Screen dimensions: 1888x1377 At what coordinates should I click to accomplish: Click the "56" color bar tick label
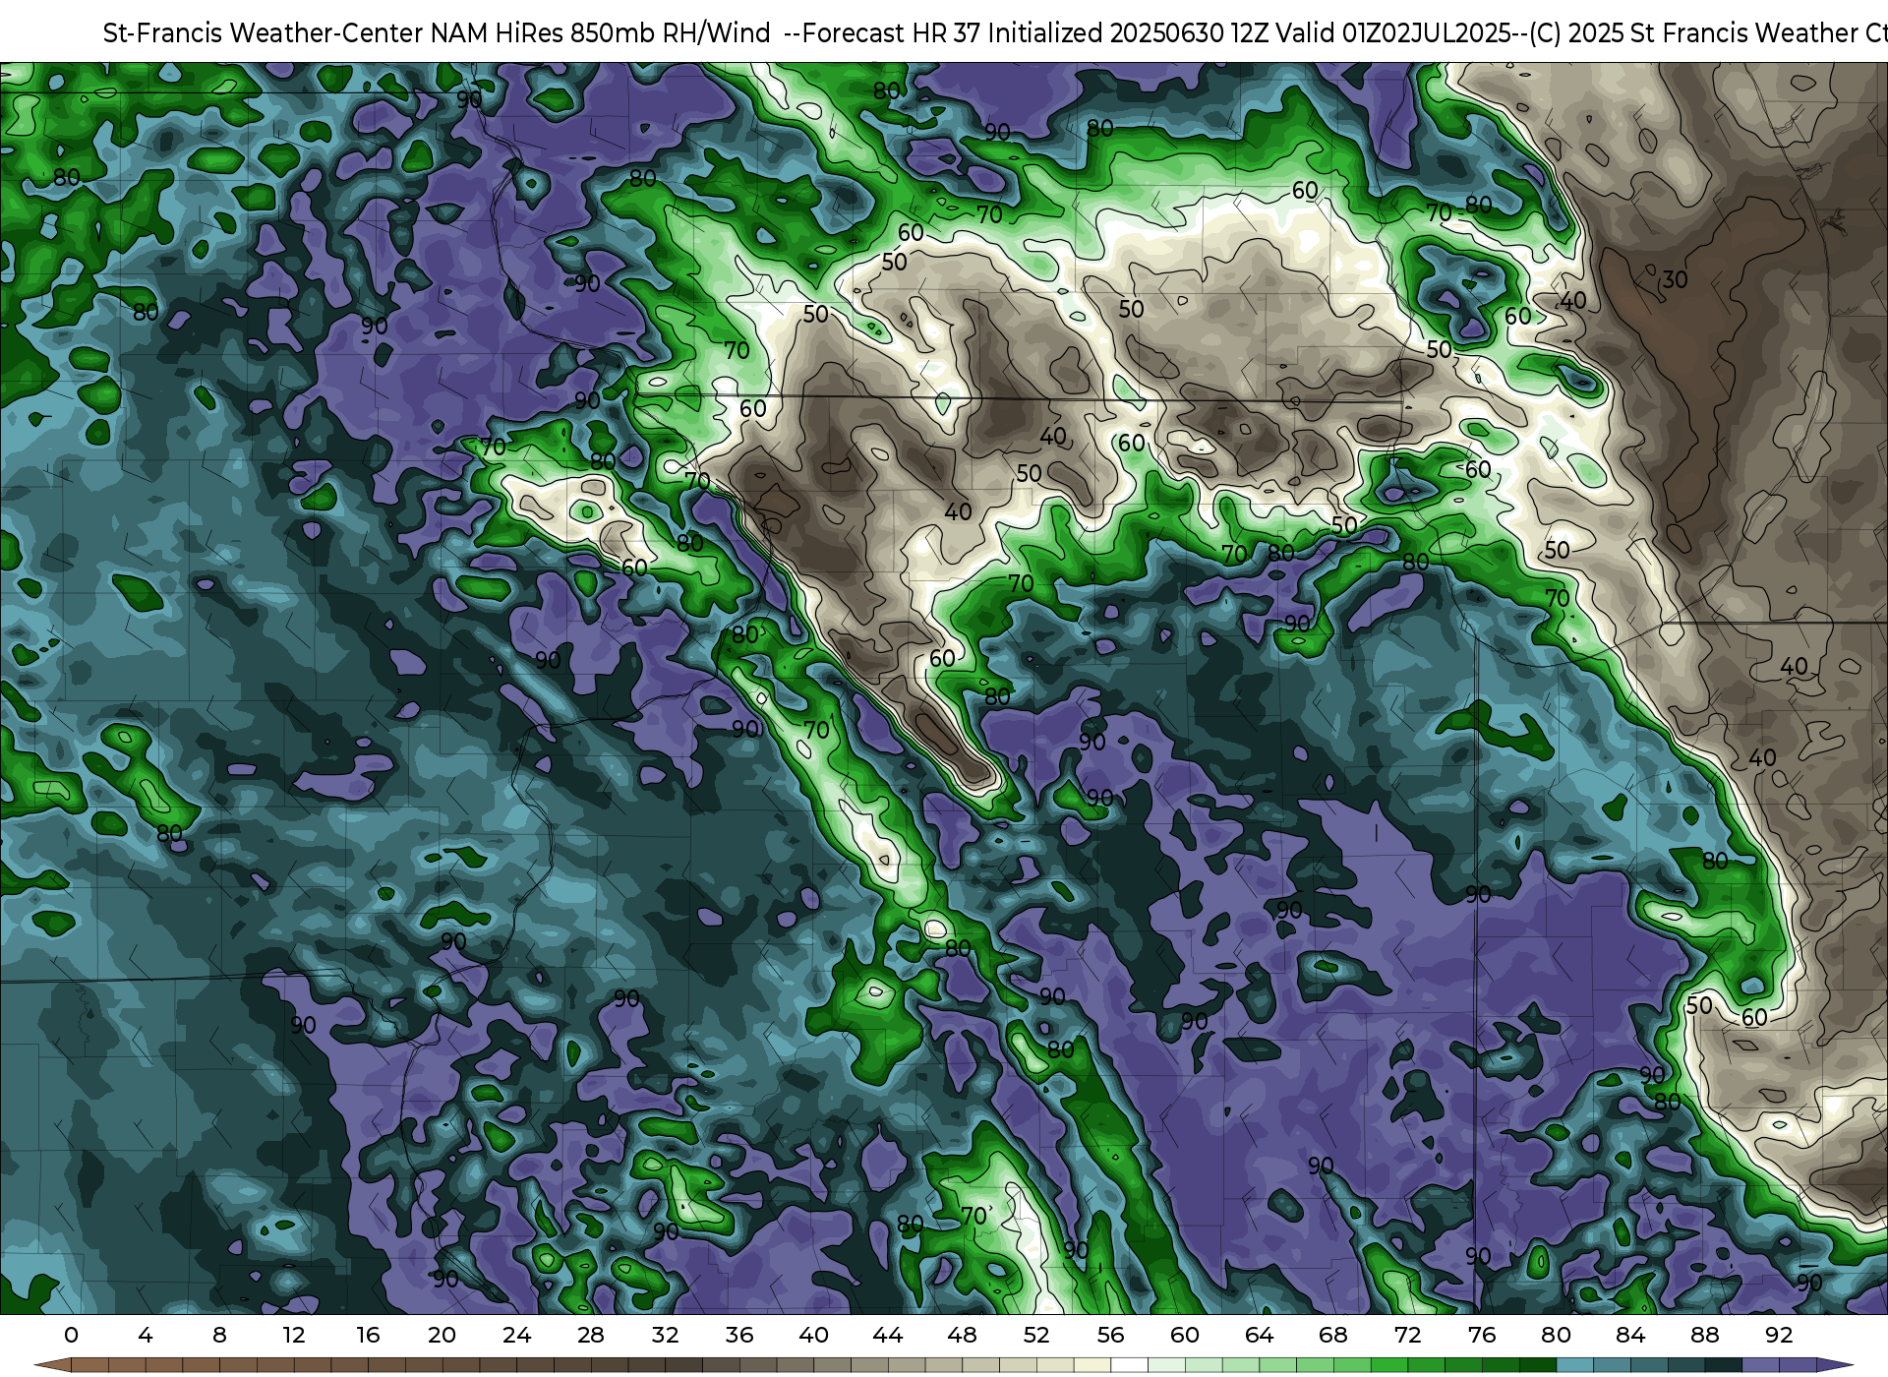(x=1110, y=1335)
